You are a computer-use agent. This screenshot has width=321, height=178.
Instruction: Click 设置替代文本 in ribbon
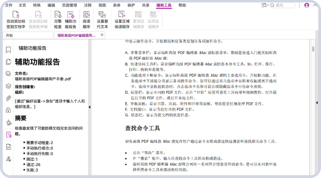tap(102, 20)
